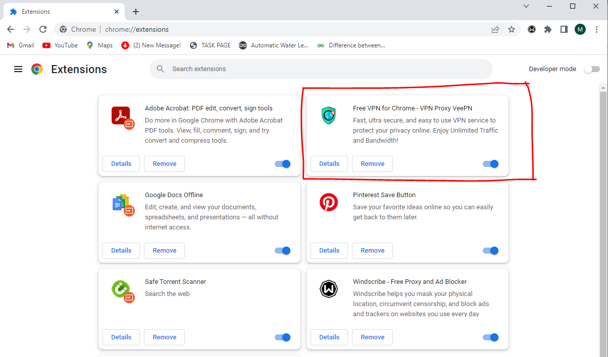This screenshot has width=608, height=357.
Task: Open a new tab with plus button
Action: point(136,12)
